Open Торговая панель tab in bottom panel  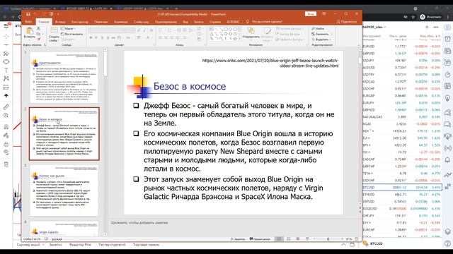point(147,245)
